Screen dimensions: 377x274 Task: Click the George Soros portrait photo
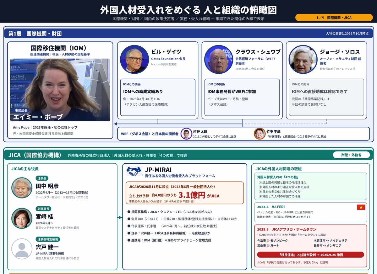point(303,60)
